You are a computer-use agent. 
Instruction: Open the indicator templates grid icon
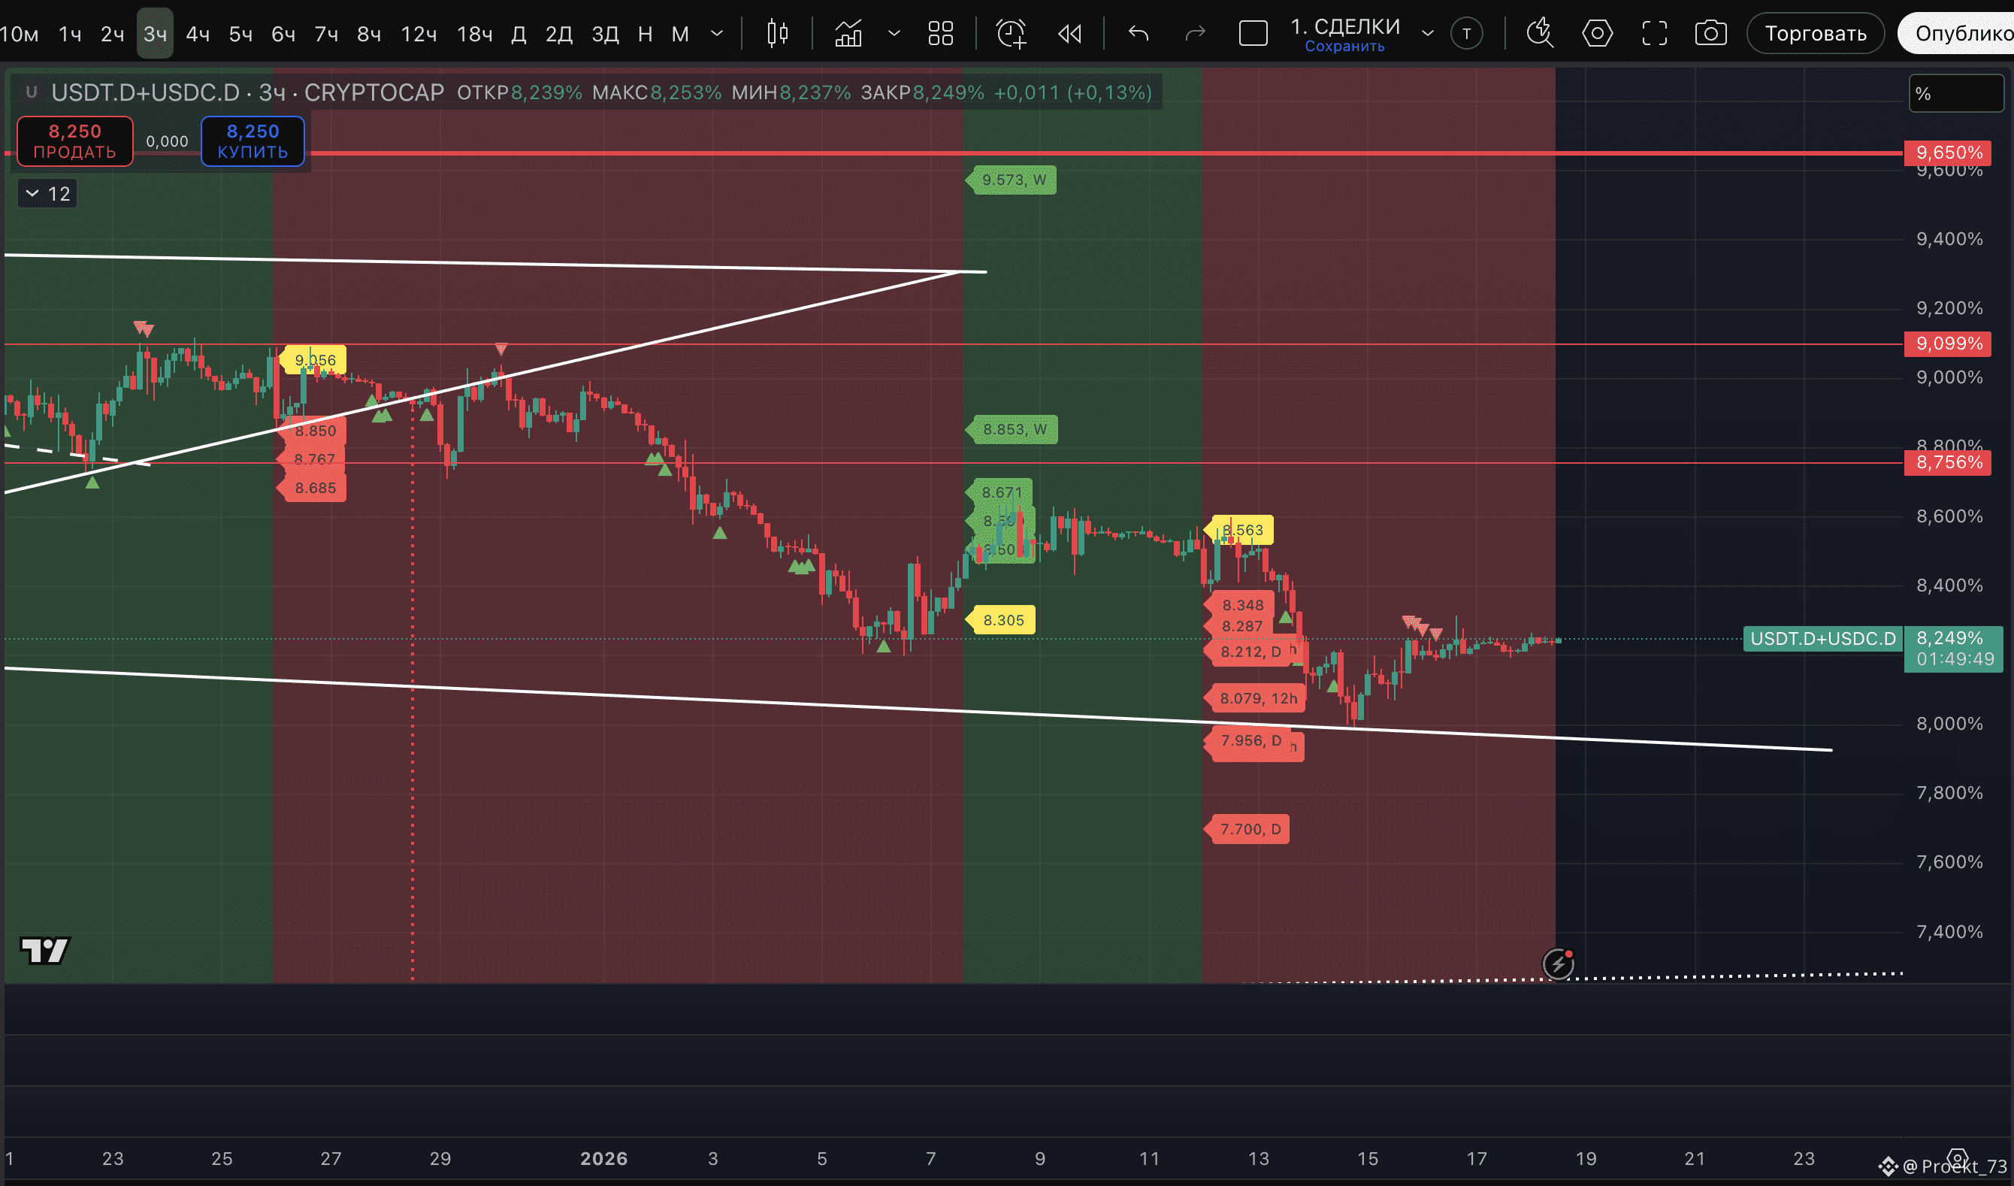[x=941, y=34]
